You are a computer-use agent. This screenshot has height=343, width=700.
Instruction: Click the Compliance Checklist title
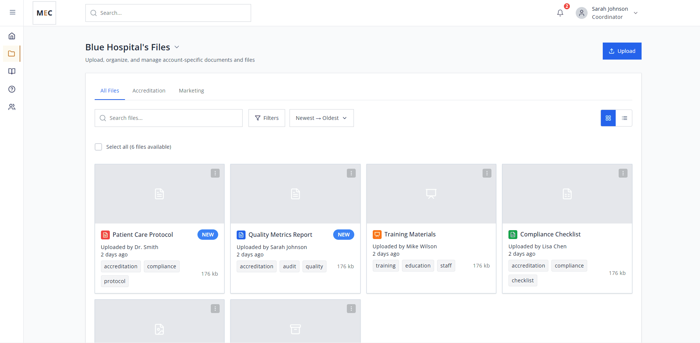[550, 234]
